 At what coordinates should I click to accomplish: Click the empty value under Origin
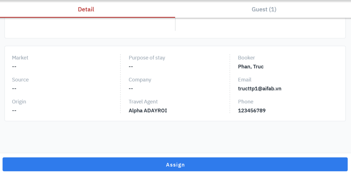click(x=14, y=111)
